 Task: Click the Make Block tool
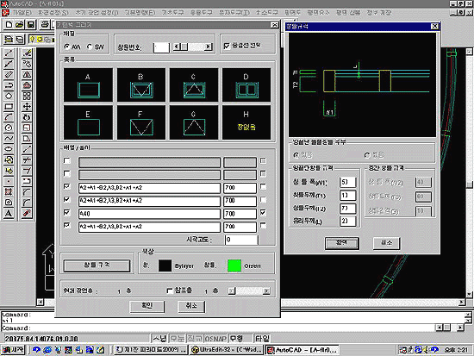pos(9,171)
